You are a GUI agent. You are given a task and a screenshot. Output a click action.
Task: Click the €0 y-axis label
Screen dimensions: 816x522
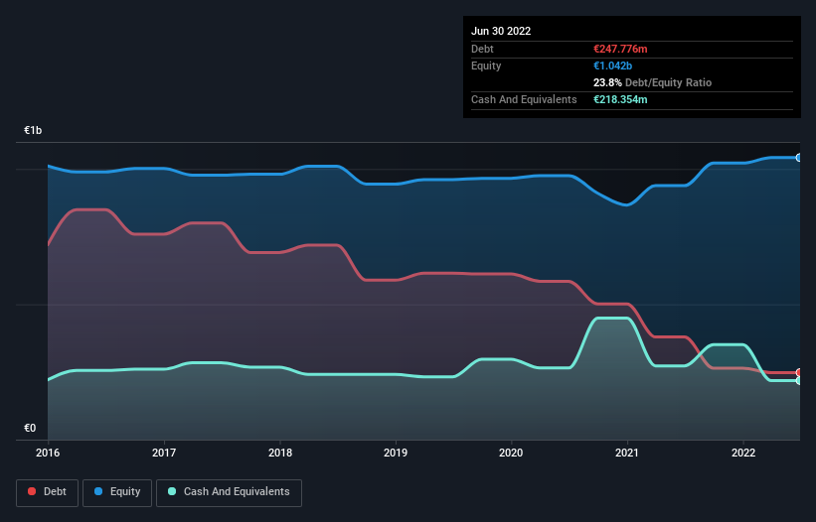[x=30, y=428]
